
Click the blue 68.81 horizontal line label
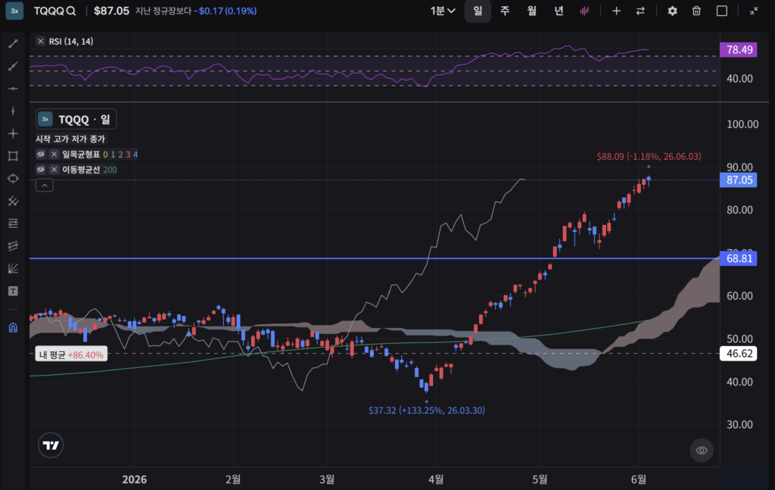[739, 258]
